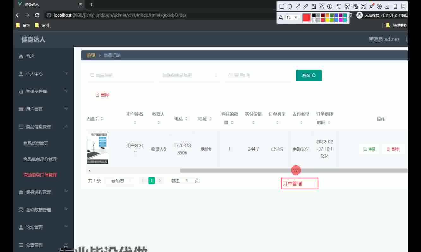Close the 健身达人 browser tab

click(80, 4)
